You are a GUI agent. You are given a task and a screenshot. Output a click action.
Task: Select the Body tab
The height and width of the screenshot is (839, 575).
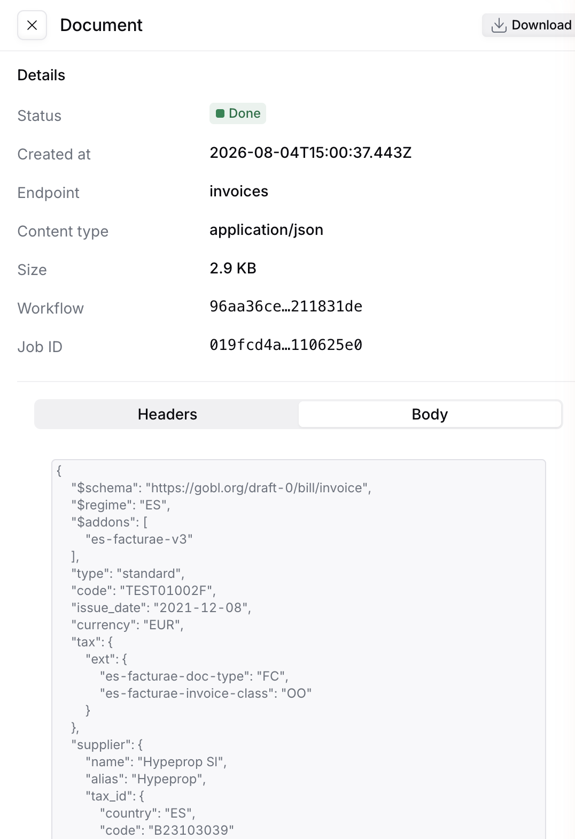430,414
